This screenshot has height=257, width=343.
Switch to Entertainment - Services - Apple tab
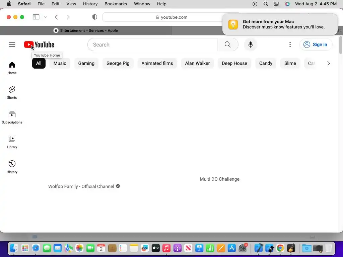86,30
